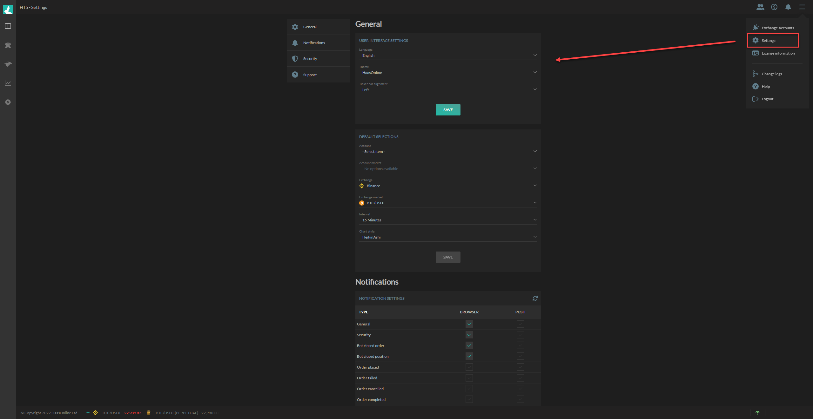Screen dimensions: 813x419
Task: Enable browser notifications for Order placed
Action: pos(469,367)
